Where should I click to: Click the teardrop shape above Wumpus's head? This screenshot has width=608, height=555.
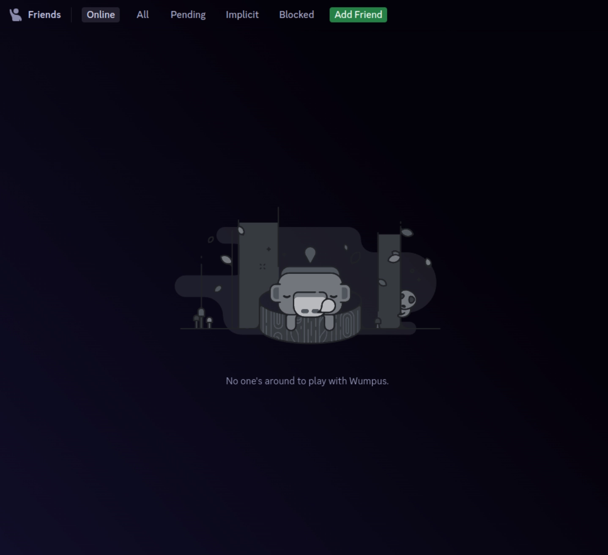[311, 253]
